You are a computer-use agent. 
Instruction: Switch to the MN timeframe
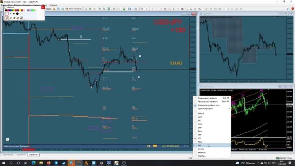(x=241, y=9)
